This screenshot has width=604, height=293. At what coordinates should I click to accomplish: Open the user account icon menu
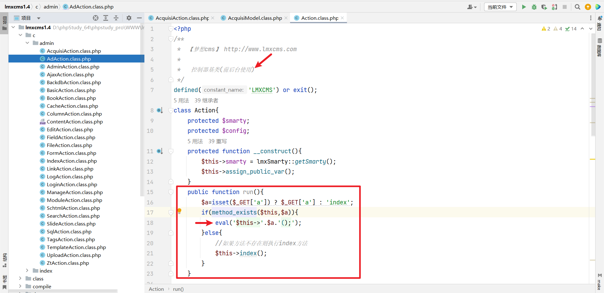(x=472, y=7)
